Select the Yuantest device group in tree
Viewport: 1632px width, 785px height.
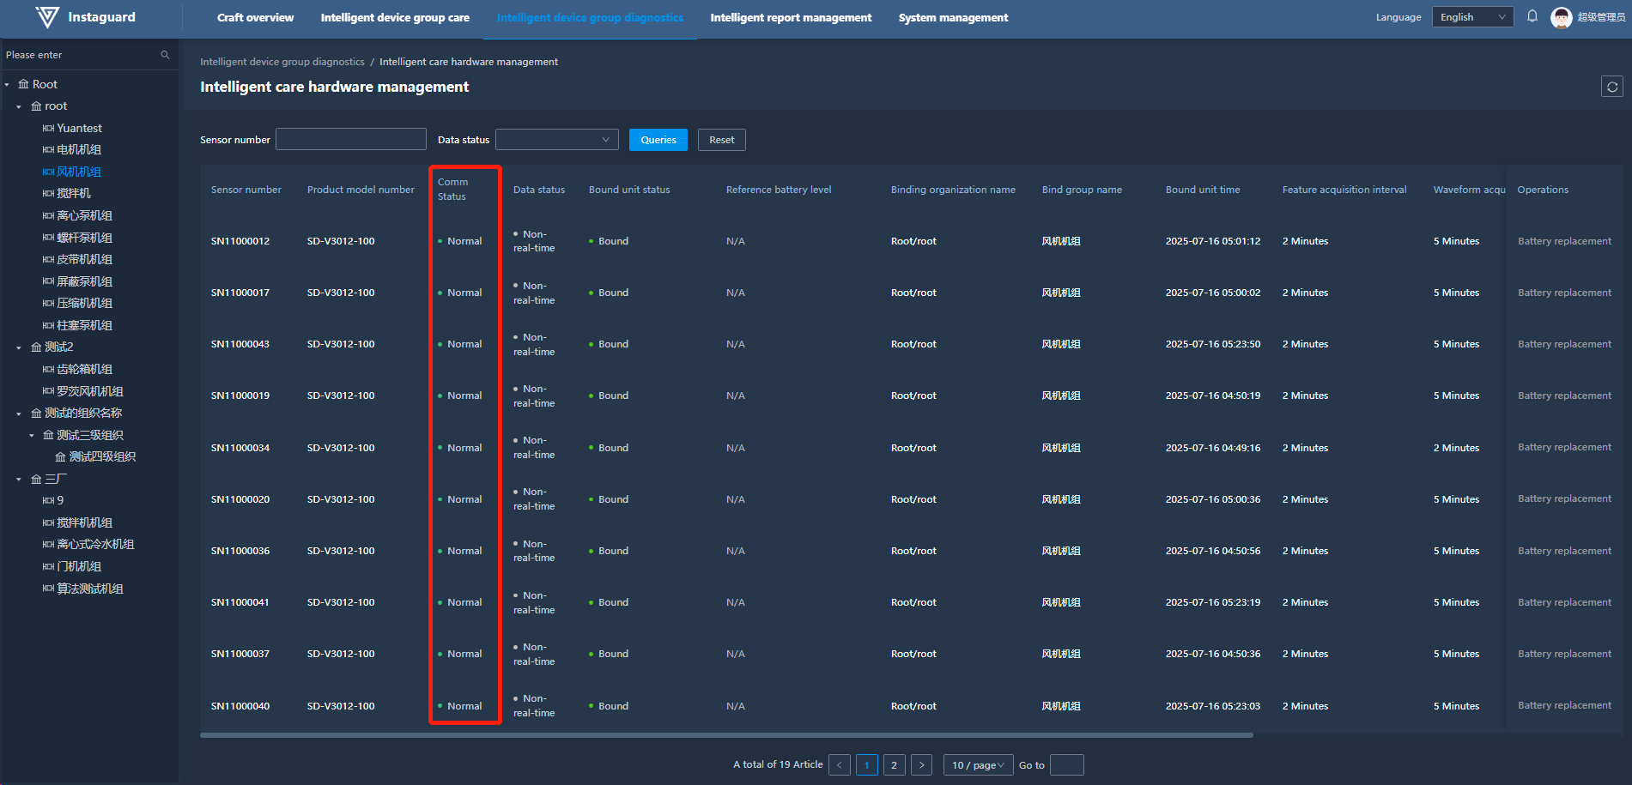point(79,128)
